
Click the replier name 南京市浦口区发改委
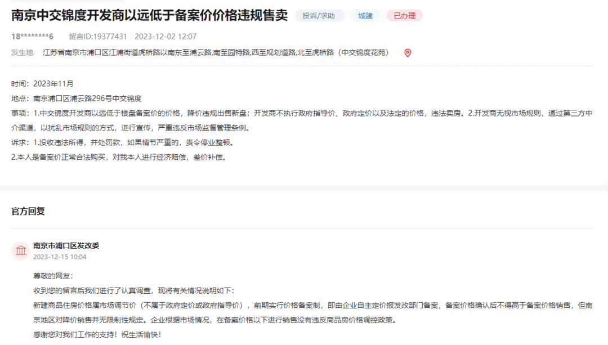[x=66, y=245]
